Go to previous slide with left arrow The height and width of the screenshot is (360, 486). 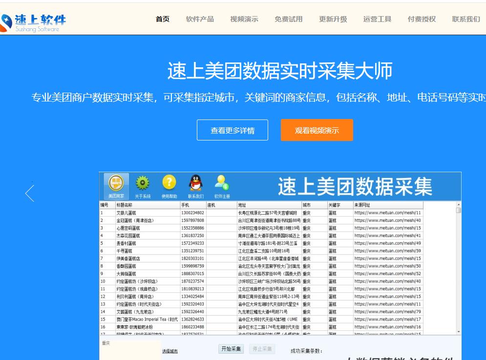(30, 193)
